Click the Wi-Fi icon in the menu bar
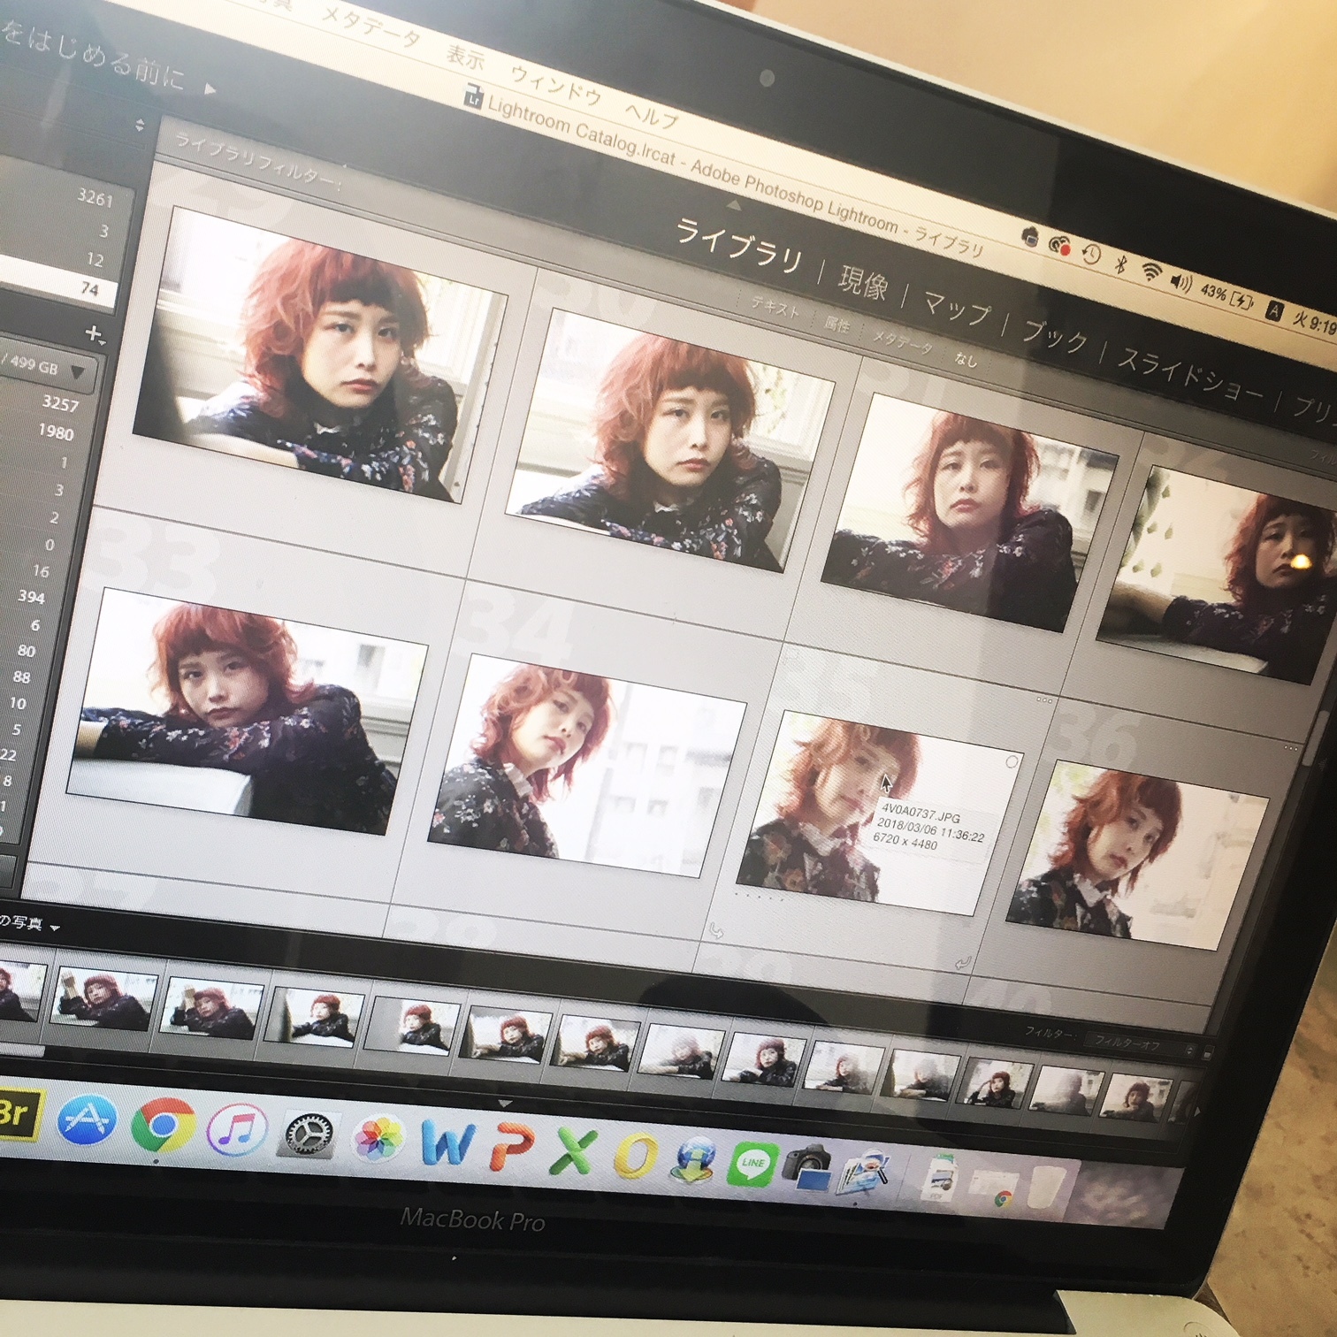Viewport: 1337px width, 1337px height. tap(1150, 272)
